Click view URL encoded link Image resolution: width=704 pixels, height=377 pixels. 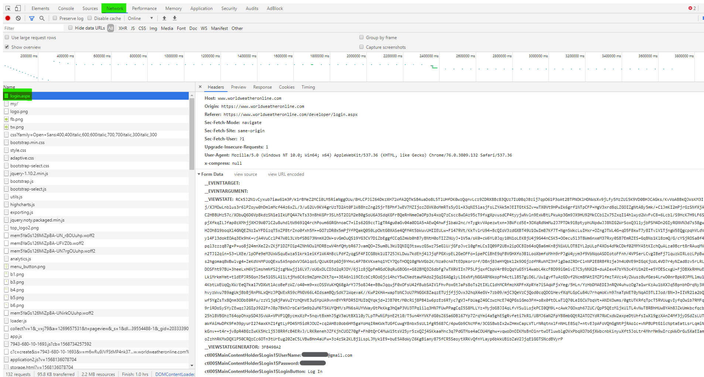tap(286, 174)
